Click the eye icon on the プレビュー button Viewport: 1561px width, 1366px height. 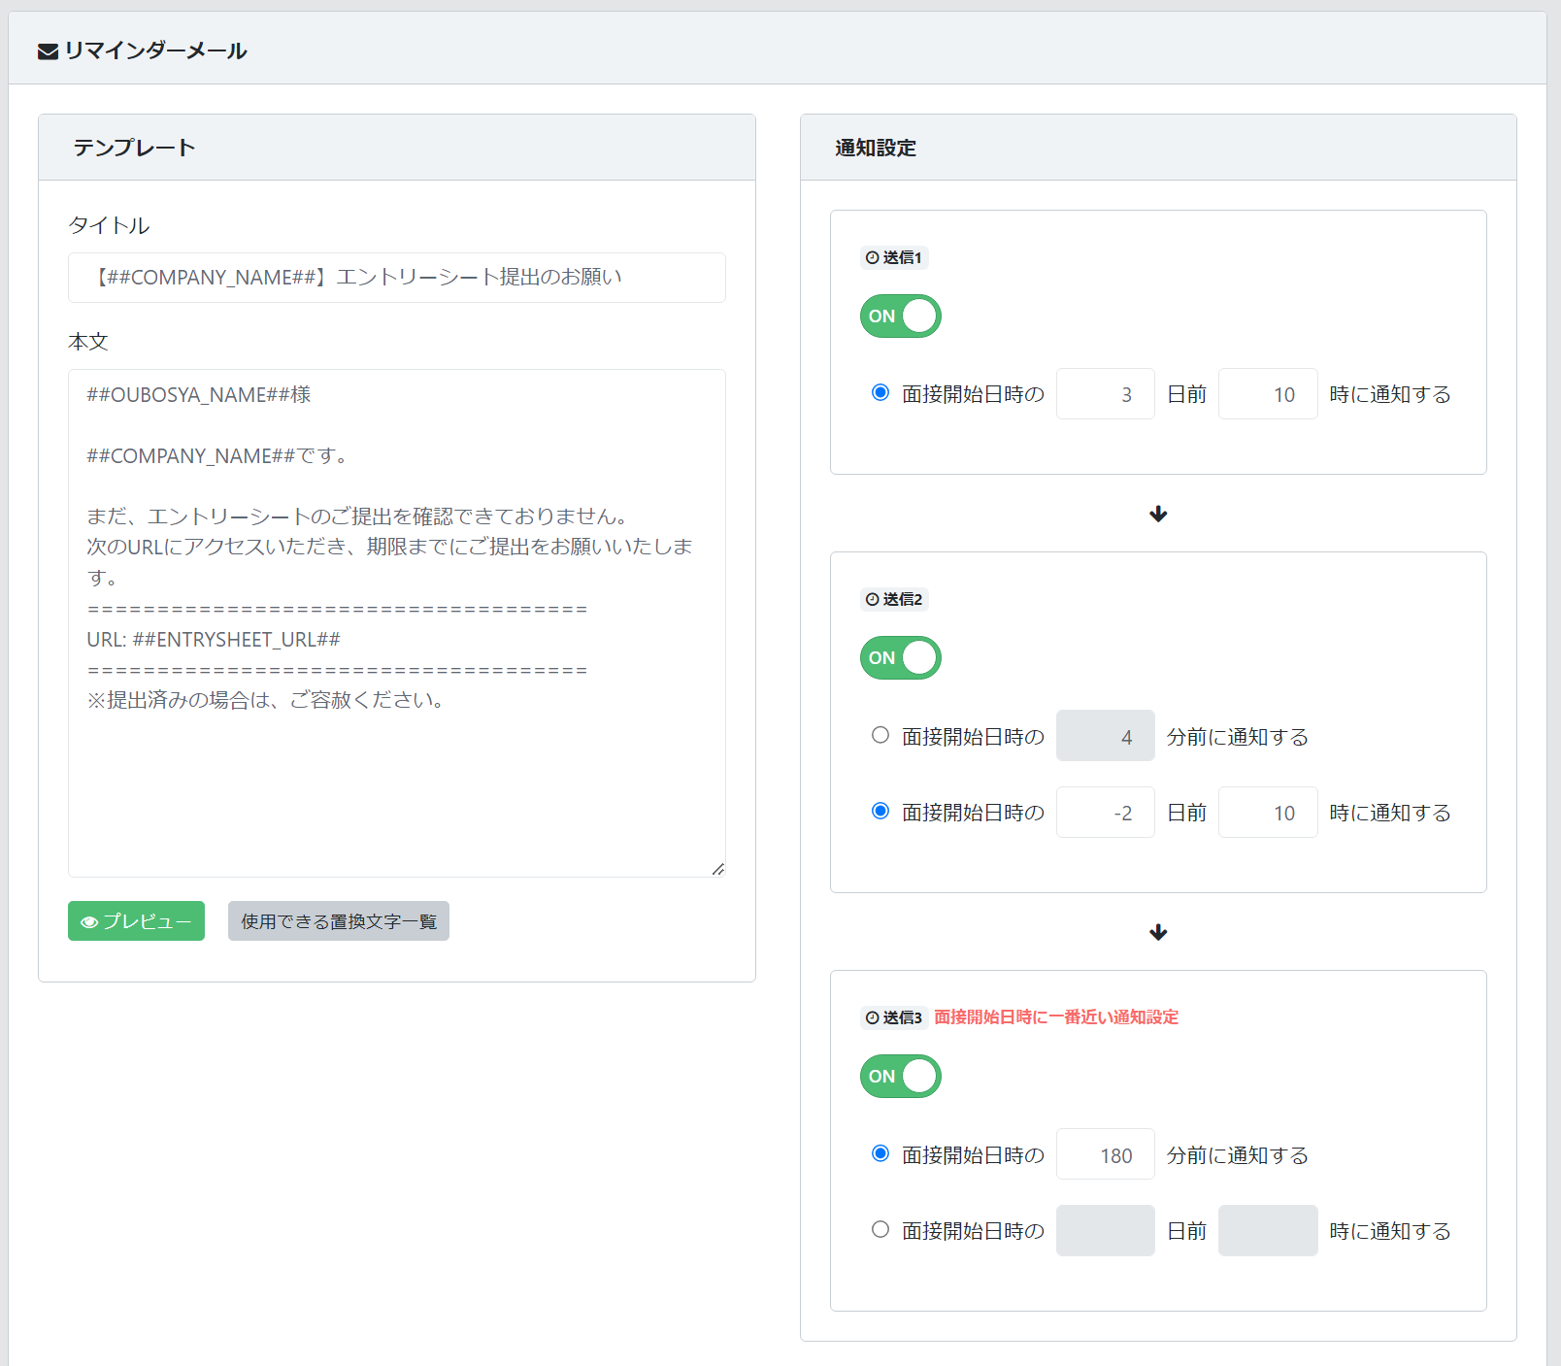click(x=89, y=922)
